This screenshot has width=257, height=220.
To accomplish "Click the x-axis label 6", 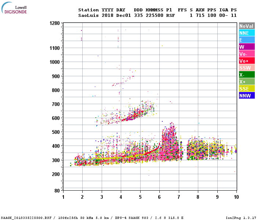I will 159,197.
